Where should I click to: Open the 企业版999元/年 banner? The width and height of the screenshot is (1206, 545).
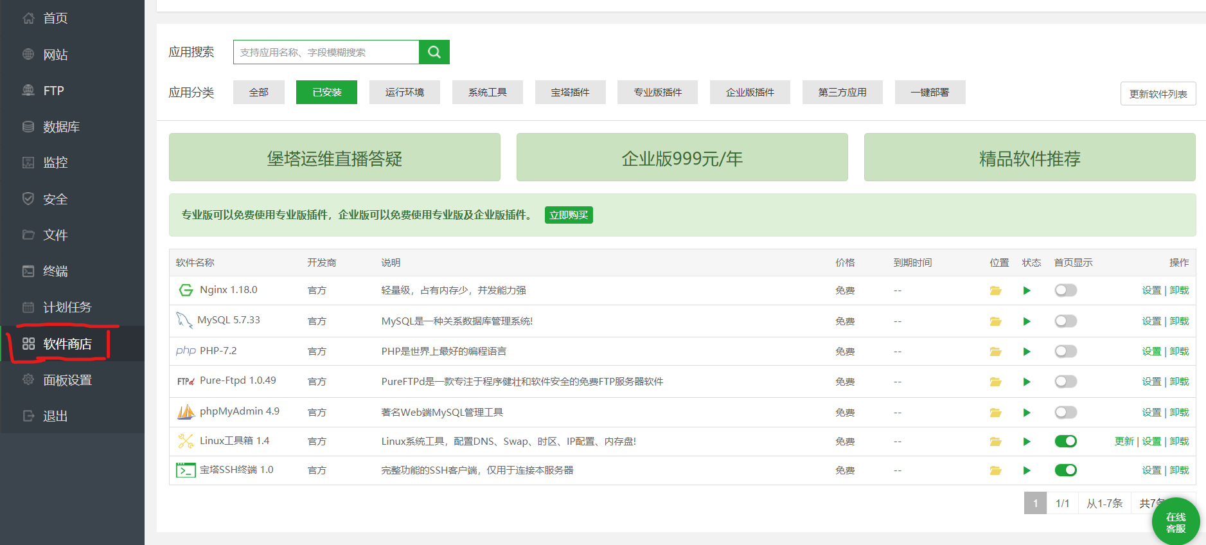[682, 157]
